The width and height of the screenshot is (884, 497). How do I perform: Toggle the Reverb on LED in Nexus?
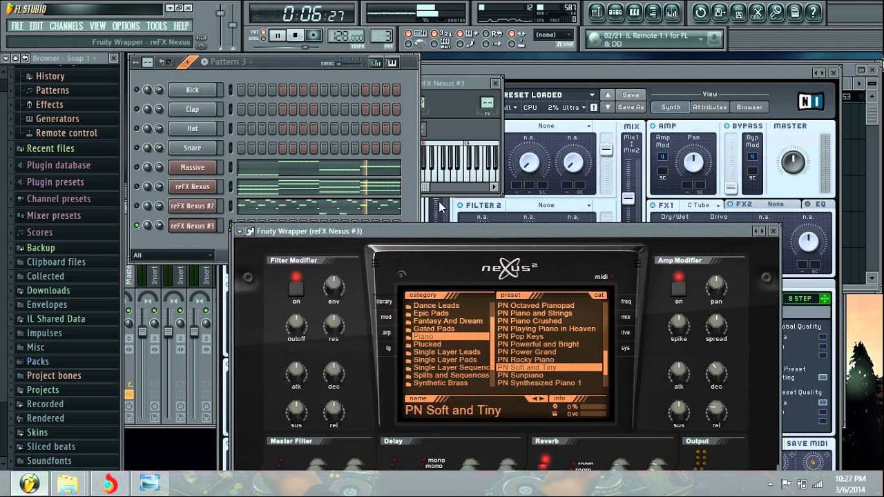click(x=544, y=460)
